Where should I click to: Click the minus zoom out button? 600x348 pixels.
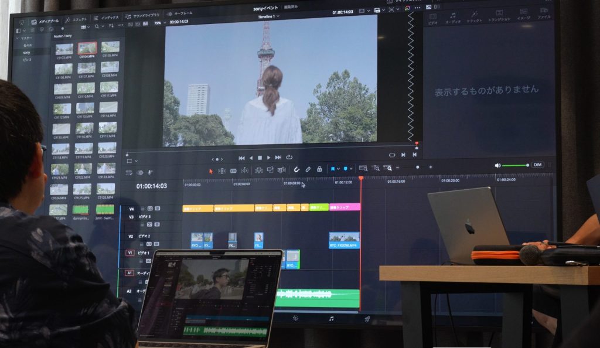[398, 168]
